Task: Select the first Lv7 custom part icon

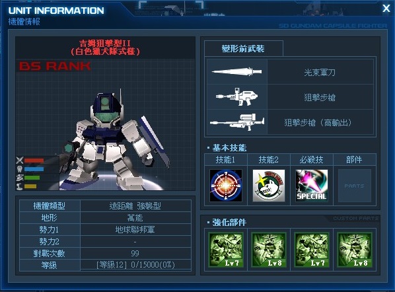Action: pyautogui.click(x=226, y=250)
